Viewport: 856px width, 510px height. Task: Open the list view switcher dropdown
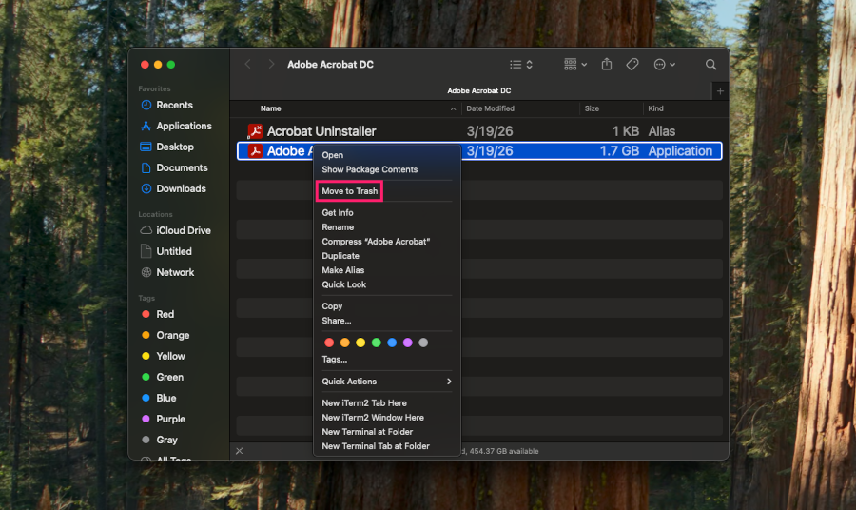pyautogui.click(x=521, y=65)
